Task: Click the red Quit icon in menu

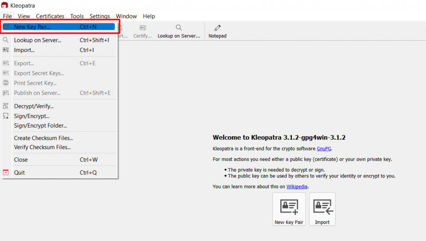Action: coord(6,172)
